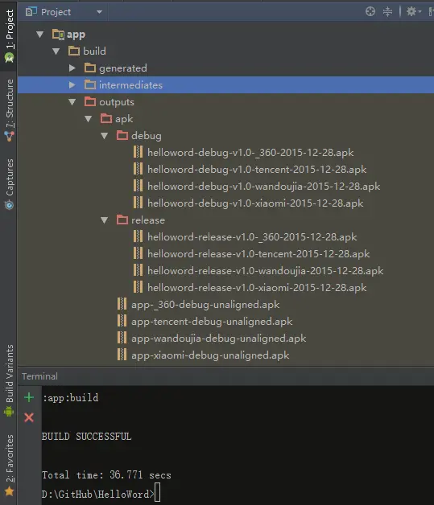Select helloword-debug-v1.0-xiaomi-2015-12-28.apk

255,203
